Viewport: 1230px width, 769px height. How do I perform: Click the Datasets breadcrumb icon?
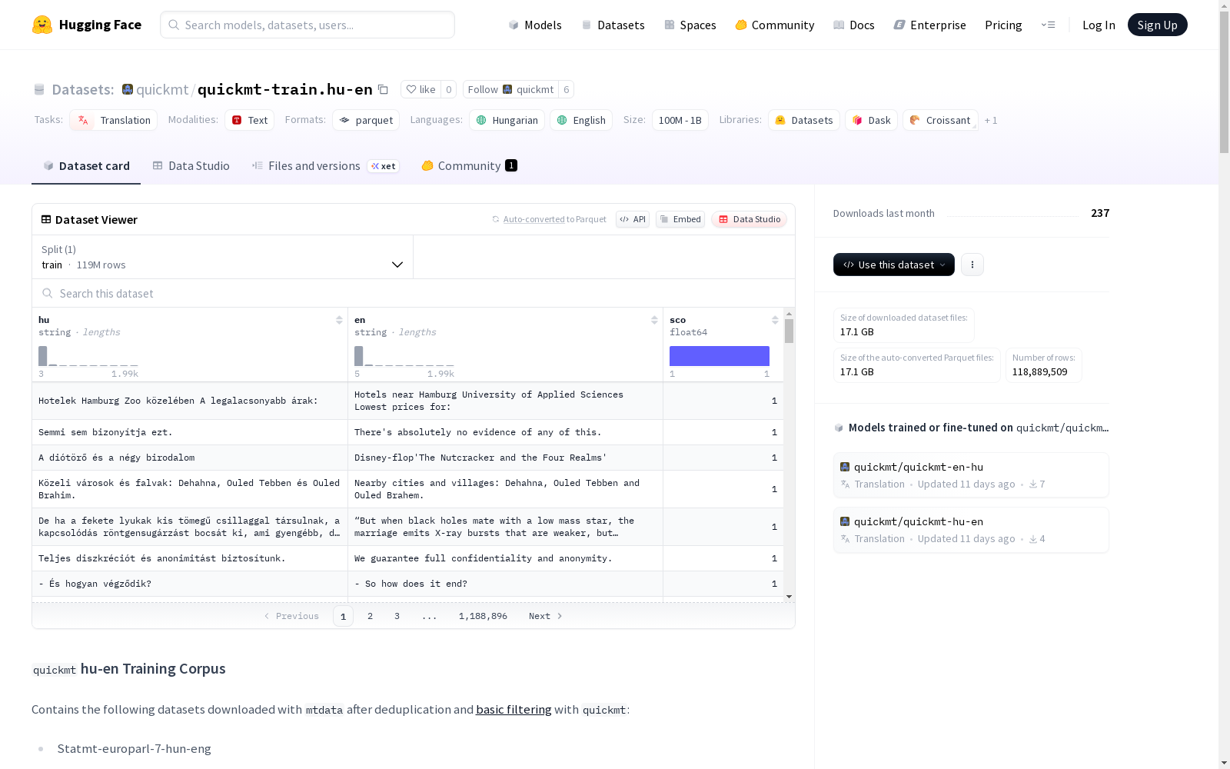[x=39, y=90]
